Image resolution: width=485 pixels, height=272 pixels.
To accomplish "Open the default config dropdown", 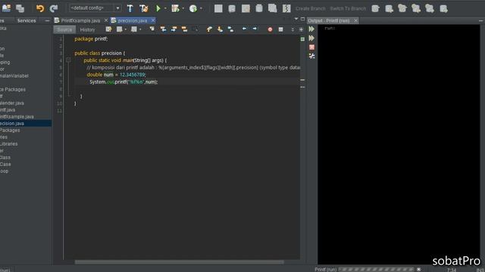I will [x=95, y=8].
